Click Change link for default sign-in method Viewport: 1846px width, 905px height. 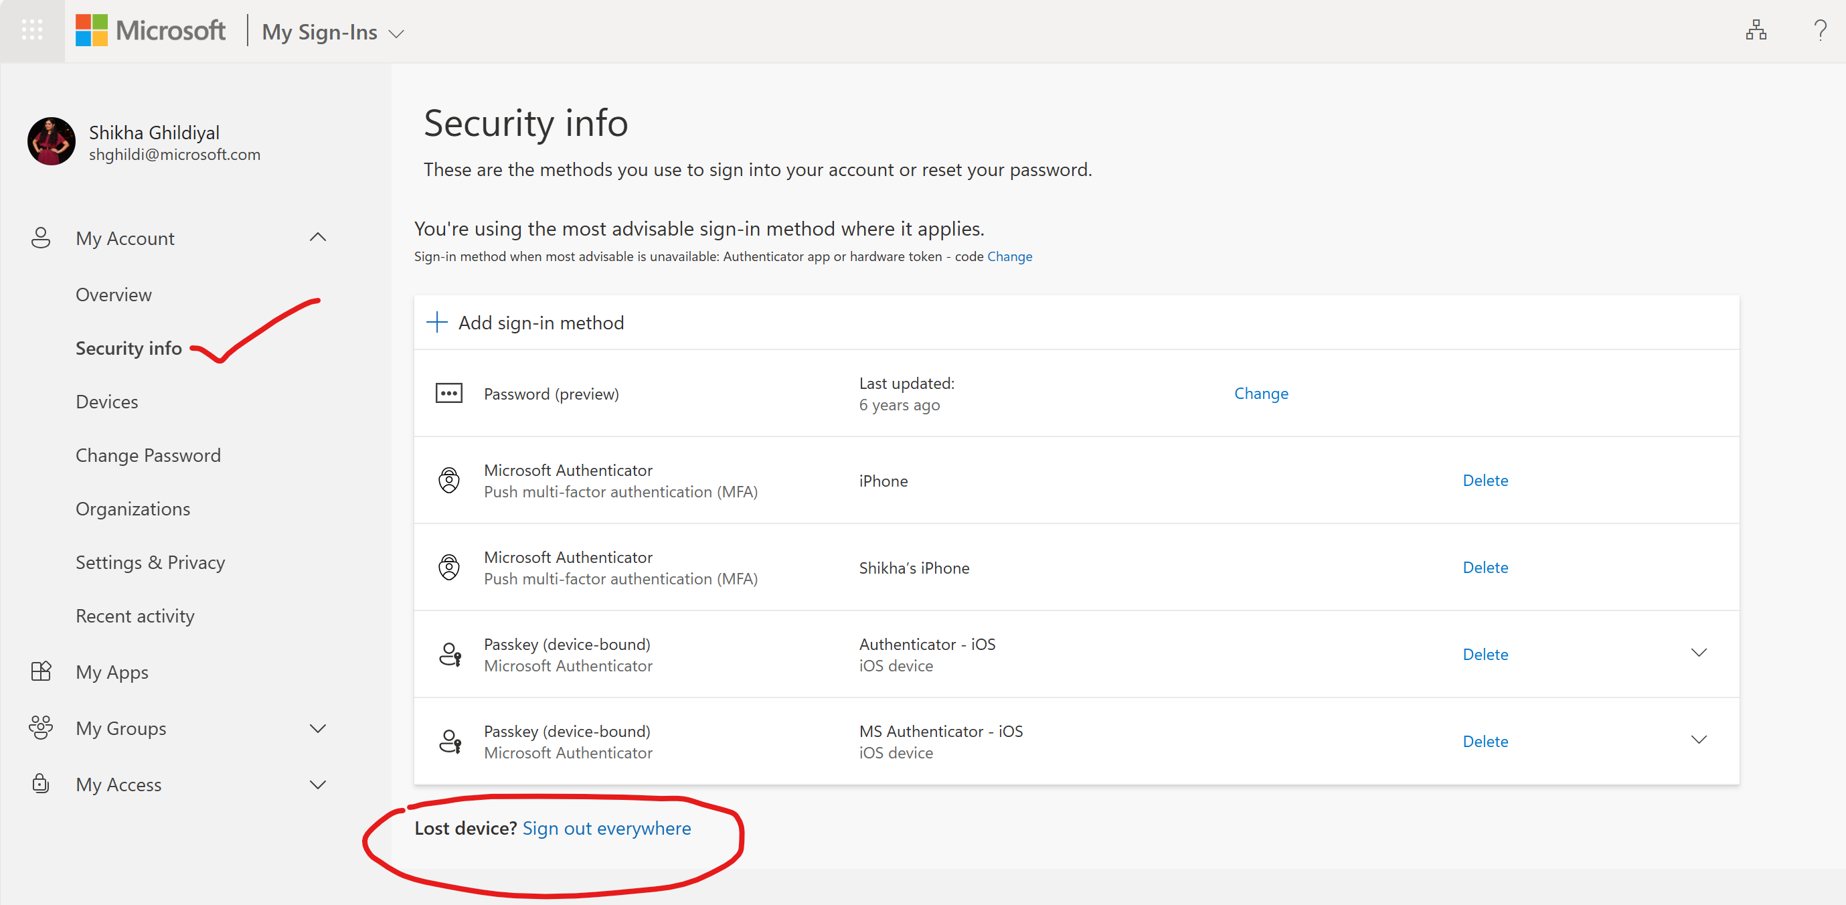(x=1009, y=256)
